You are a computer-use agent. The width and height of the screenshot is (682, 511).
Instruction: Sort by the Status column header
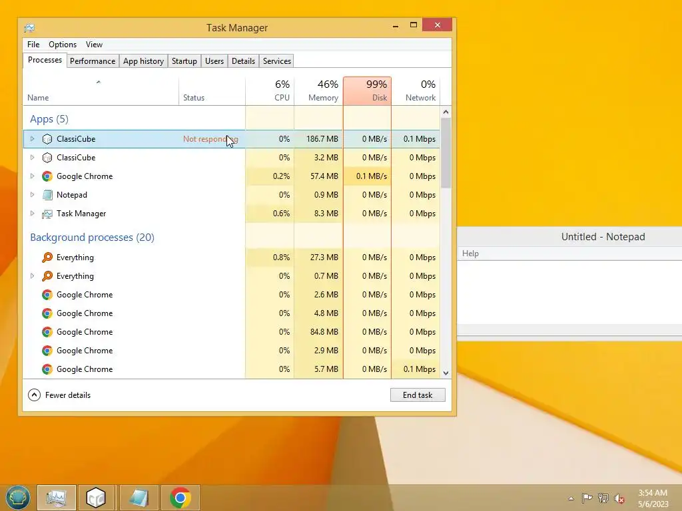coord(212,91)
